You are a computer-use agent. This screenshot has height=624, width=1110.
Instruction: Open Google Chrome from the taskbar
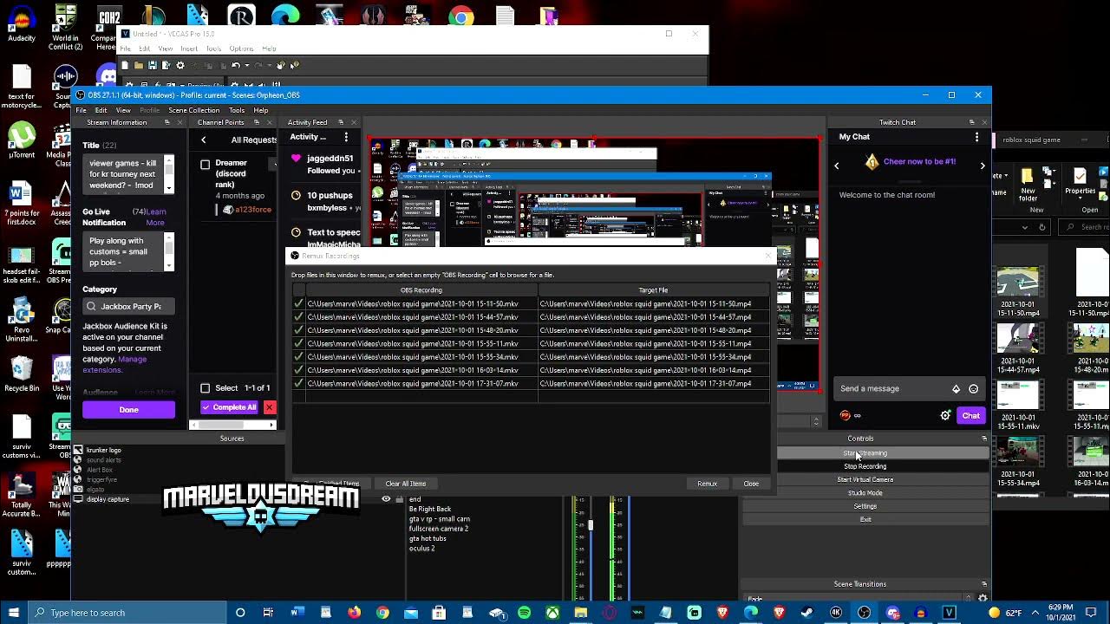click(x=382, y=613)
